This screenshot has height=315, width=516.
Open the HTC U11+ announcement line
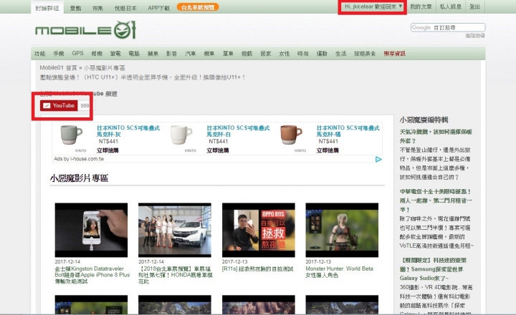(x=143, y=77)
